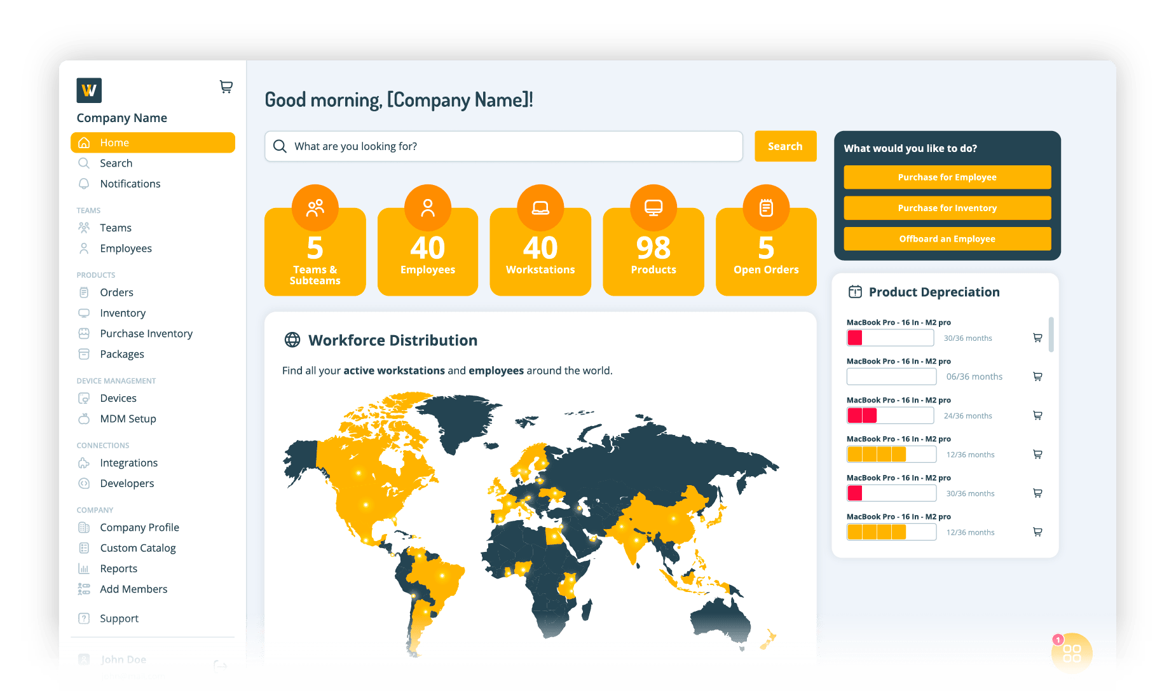Screen dimensions: 1176x695
Task: Go to Purchase Inventory in the sidebar
Action: point(146,334)
